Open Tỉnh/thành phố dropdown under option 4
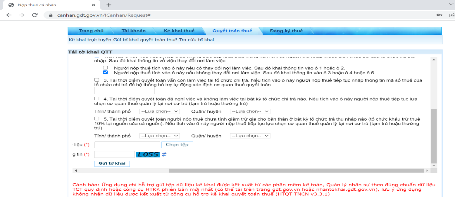455x197 pixels. (x=159, y=111)
